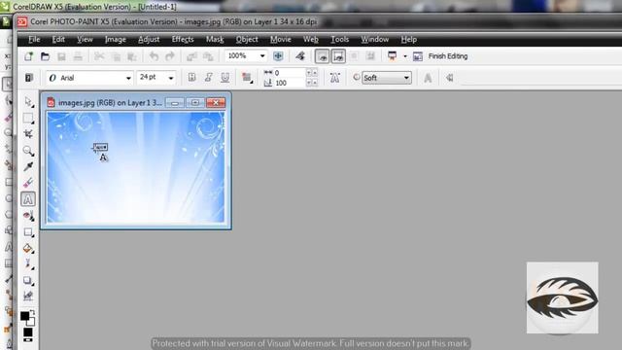This screenshot has width=622, height=350.
Task: Open the Effects menu
Action: click(183, 39)
